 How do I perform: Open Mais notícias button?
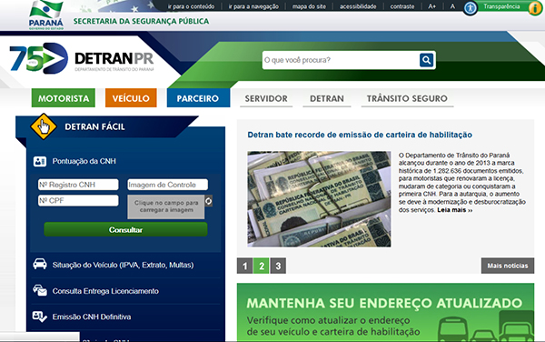(x=508, y=266)
